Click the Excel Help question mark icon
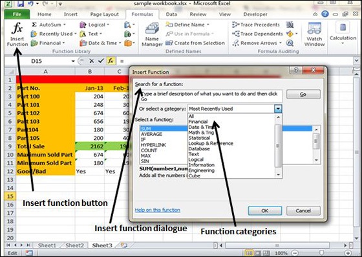This screenshot has height=257, width=362. pyautogui.click(x=325, y=14)
